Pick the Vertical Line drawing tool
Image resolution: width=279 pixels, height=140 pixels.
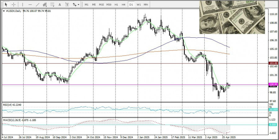pyautogui.click(x=23, y=5)
